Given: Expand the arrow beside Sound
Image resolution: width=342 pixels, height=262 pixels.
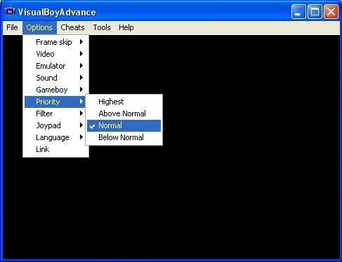Looking at the screenshot, I should point(81,78).
